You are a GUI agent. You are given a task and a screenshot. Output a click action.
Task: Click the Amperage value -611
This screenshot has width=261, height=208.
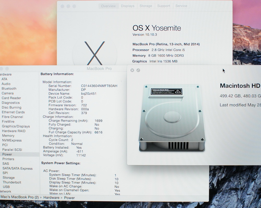pyautogui.click(x=80, y=151)
